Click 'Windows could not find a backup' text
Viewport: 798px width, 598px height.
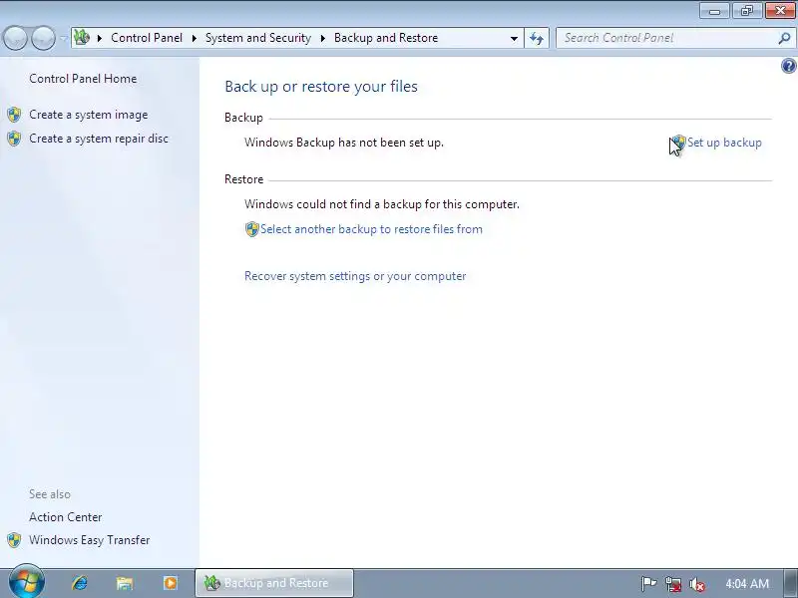click(382, 204)
